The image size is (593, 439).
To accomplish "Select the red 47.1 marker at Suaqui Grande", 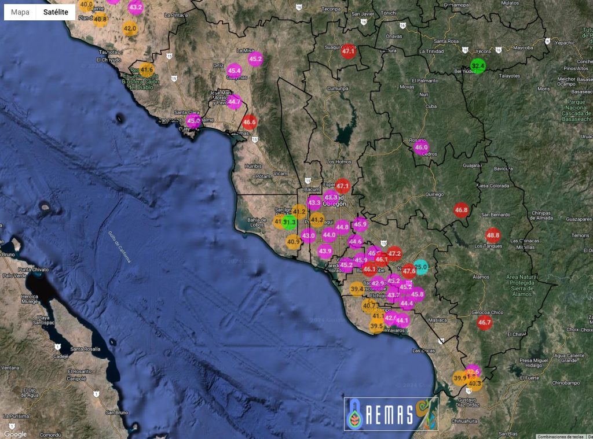I will (348, 51).
